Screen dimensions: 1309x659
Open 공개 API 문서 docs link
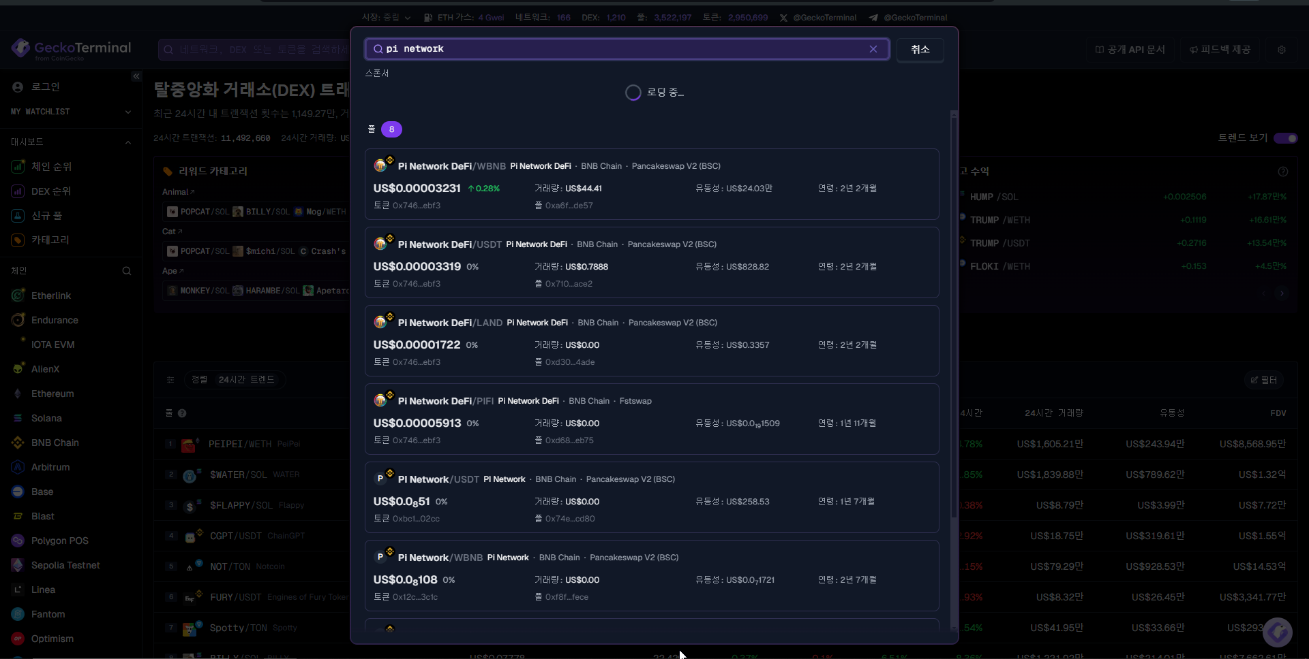(1130, 50)
